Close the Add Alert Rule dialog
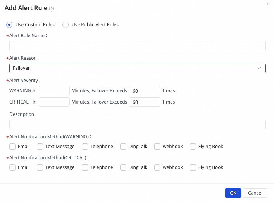 (267, 4)
